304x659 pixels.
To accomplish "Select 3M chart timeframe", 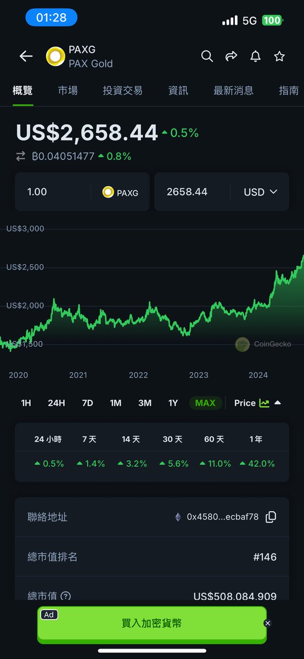I will [x=145, y=403].
